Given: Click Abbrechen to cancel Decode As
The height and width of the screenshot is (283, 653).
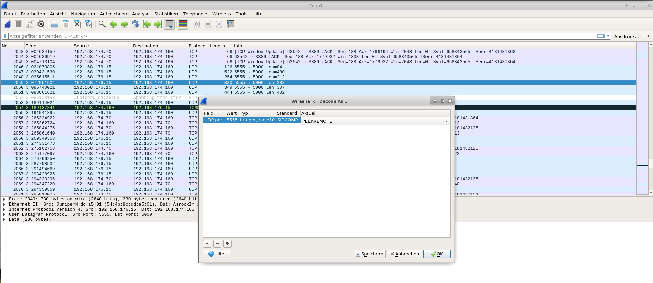Looking at the screenshot, I should coord(404,254).
